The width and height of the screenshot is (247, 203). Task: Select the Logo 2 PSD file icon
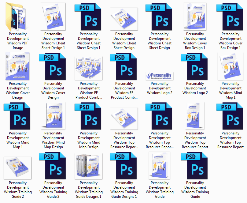coord(195,66)
